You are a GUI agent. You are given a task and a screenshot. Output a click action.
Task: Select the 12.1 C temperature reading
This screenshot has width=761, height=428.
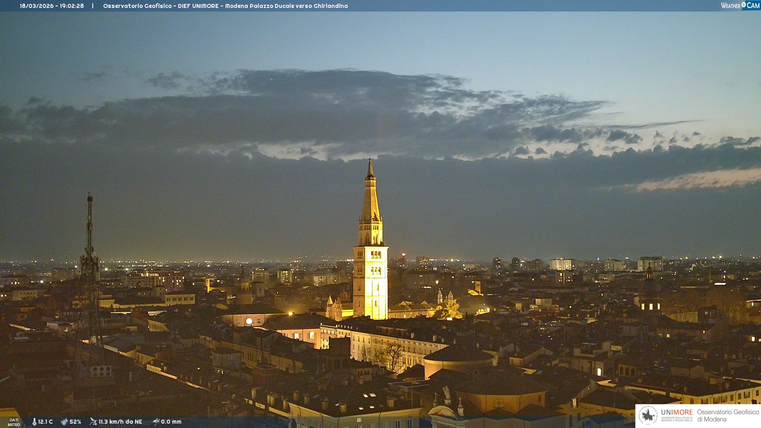click(46, 422)
